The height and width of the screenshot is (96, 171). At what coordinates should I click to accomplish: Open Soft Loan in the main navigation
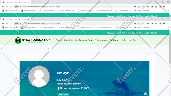click(x=114, y=40)
